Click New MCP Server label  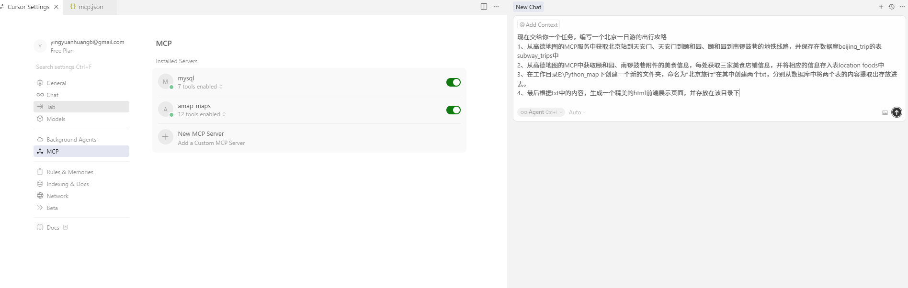[201, 134]
